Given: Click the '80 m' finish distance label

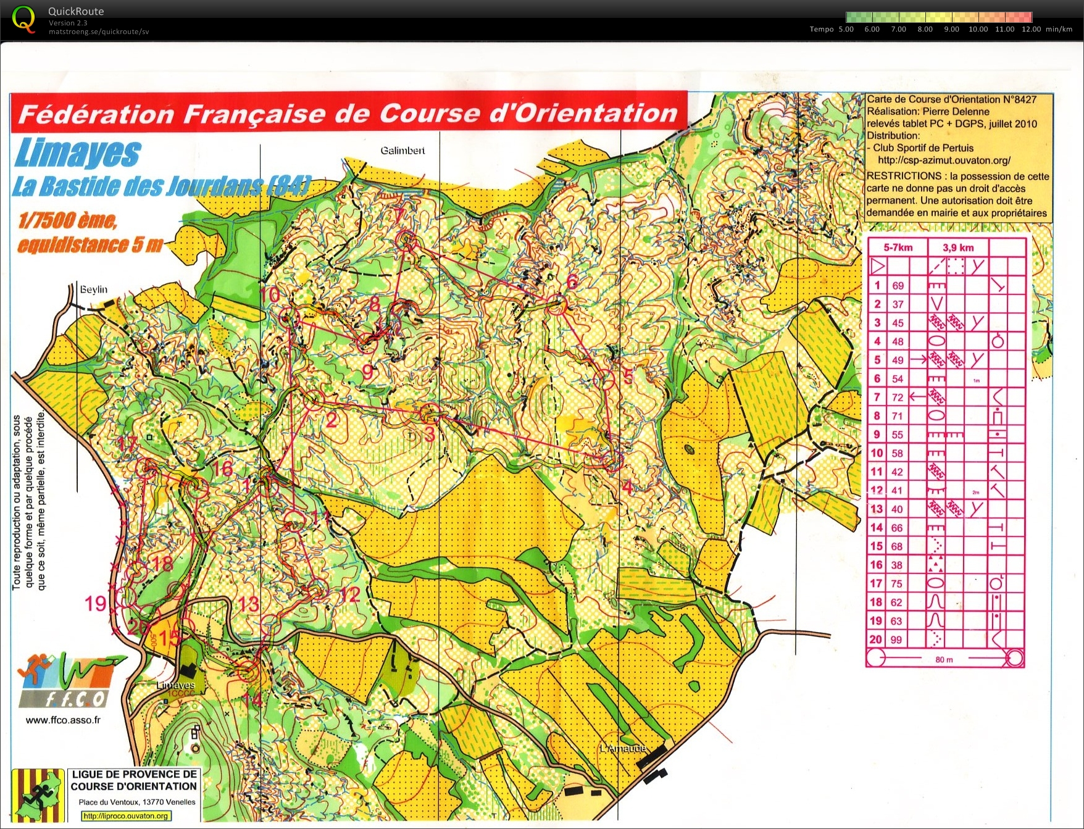Looking at the screenshot, I should (x=944, y=660).
